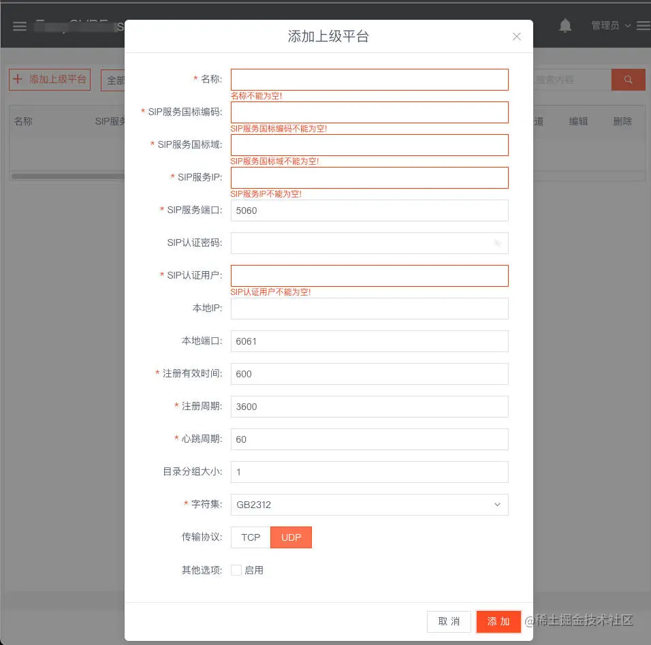Click the SIP服务国标编码不能为空! error text
The image size is (651, 645).
(x=279, y=129)
